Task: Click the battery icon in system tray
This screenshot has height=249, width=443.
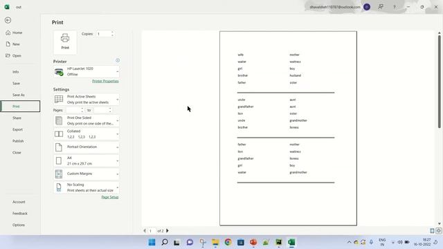Action: click(x=407, y=242)
